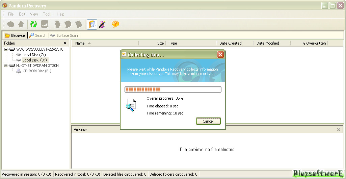346x179 pixels.
Task: Open help via orange question mark icon
Action: [x=115, y=24]
